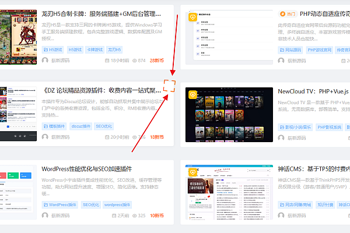The width and height of the screenshot is (350, 233).
Task: Open the NewCloud TV article title
Action: tap(314, 91)
